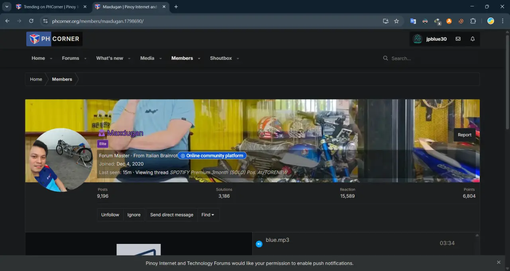Expand the Home menu arrow
The width and height of the screenshot is (510, 271).
51,59
